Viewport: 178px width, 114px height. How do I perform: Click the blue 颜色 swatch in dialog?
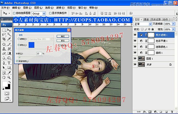pyautogui.click(x=31, y=45)
